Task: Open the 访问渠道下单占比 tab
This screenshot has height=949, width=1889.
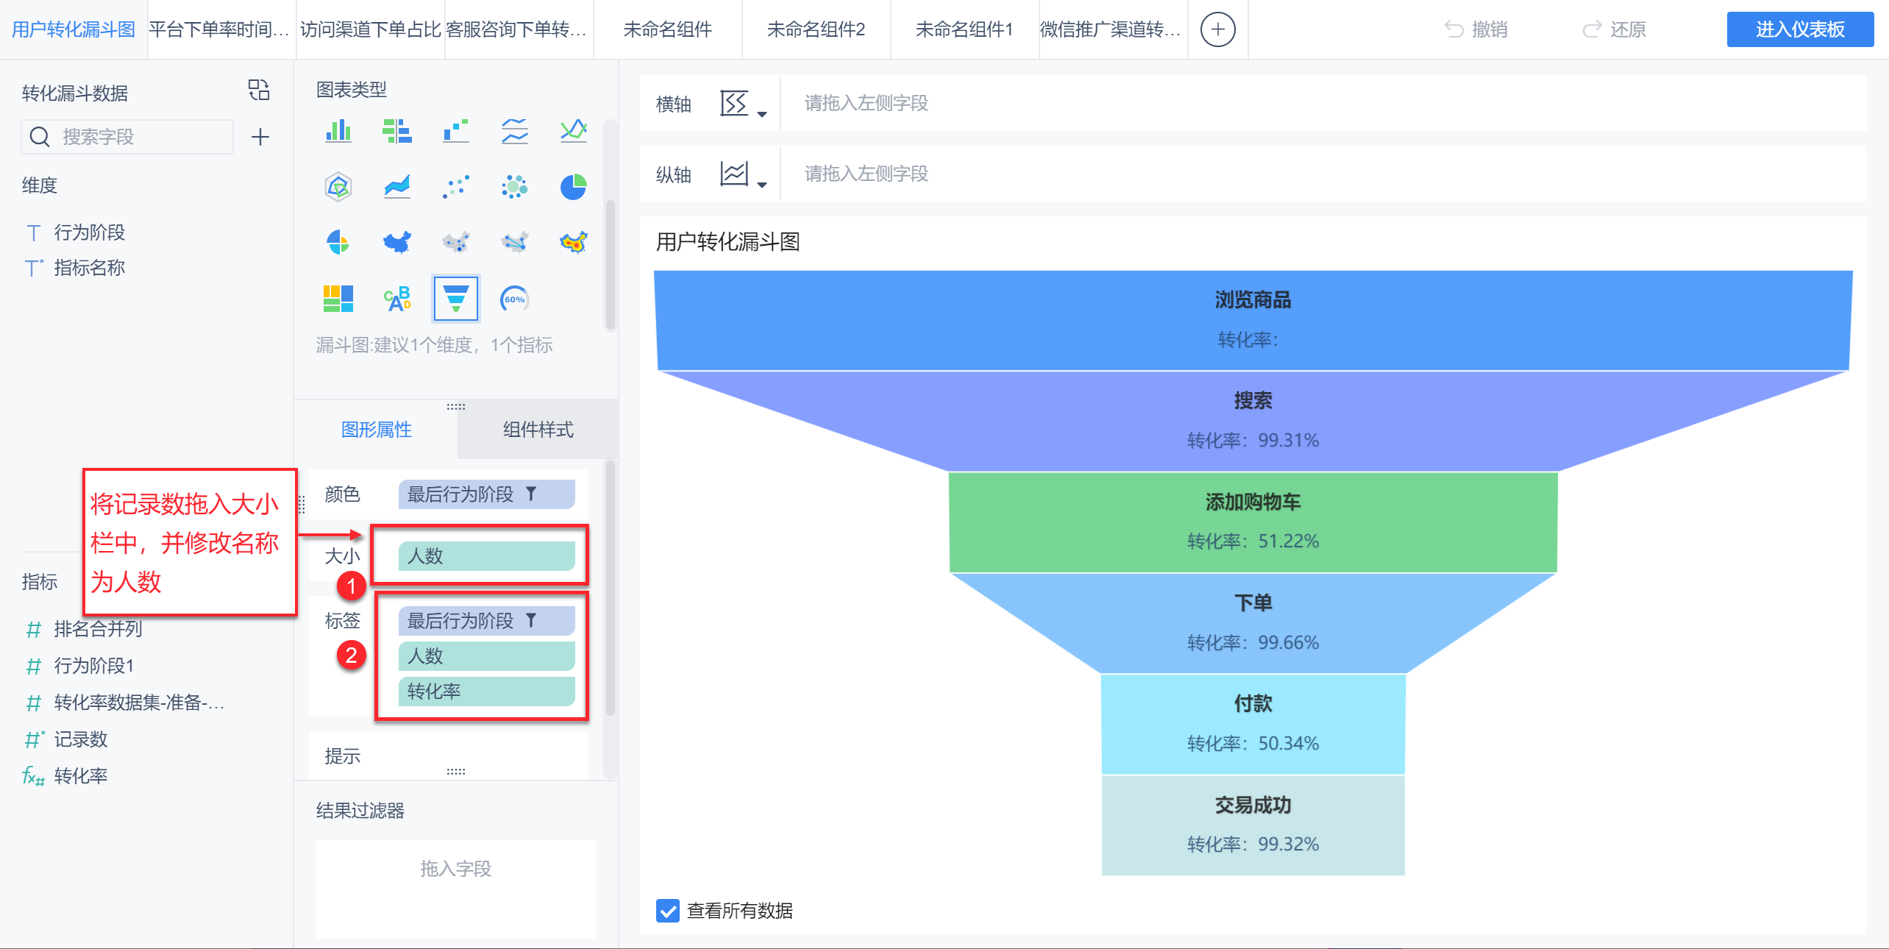Action: 370,29
